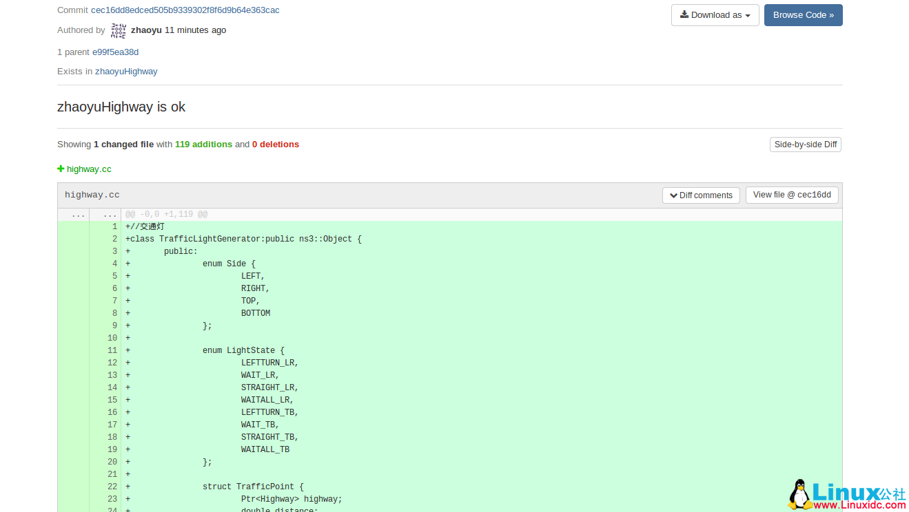Click the highway.cc tab header above the diff
909x512 pixels.
pos(92,195)
